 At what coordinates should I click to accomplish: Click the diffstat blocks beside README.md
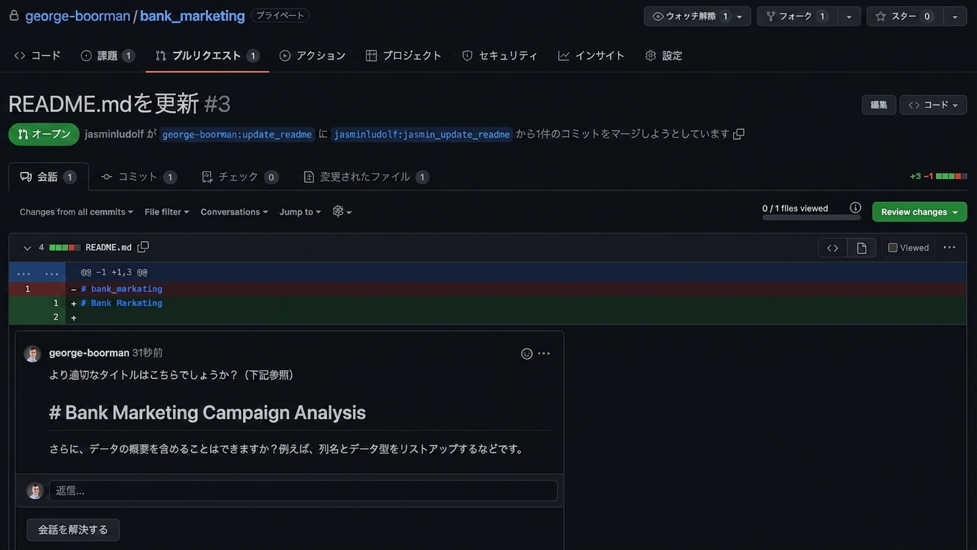click(65, 248)
